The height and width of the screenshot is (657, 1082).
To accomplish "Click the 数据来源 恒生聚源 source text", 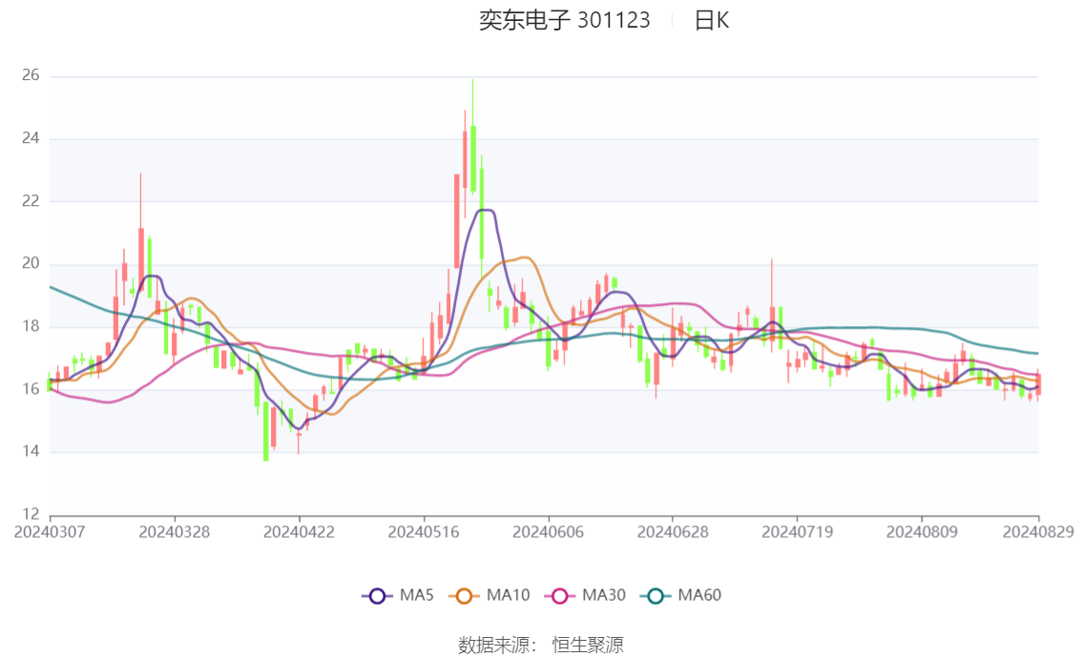I will point(541,646).
